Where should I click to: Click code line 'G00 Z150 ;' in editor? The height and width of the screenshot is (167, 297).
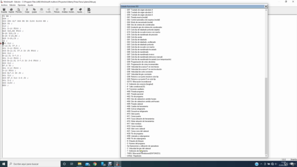tap(8, 83)
